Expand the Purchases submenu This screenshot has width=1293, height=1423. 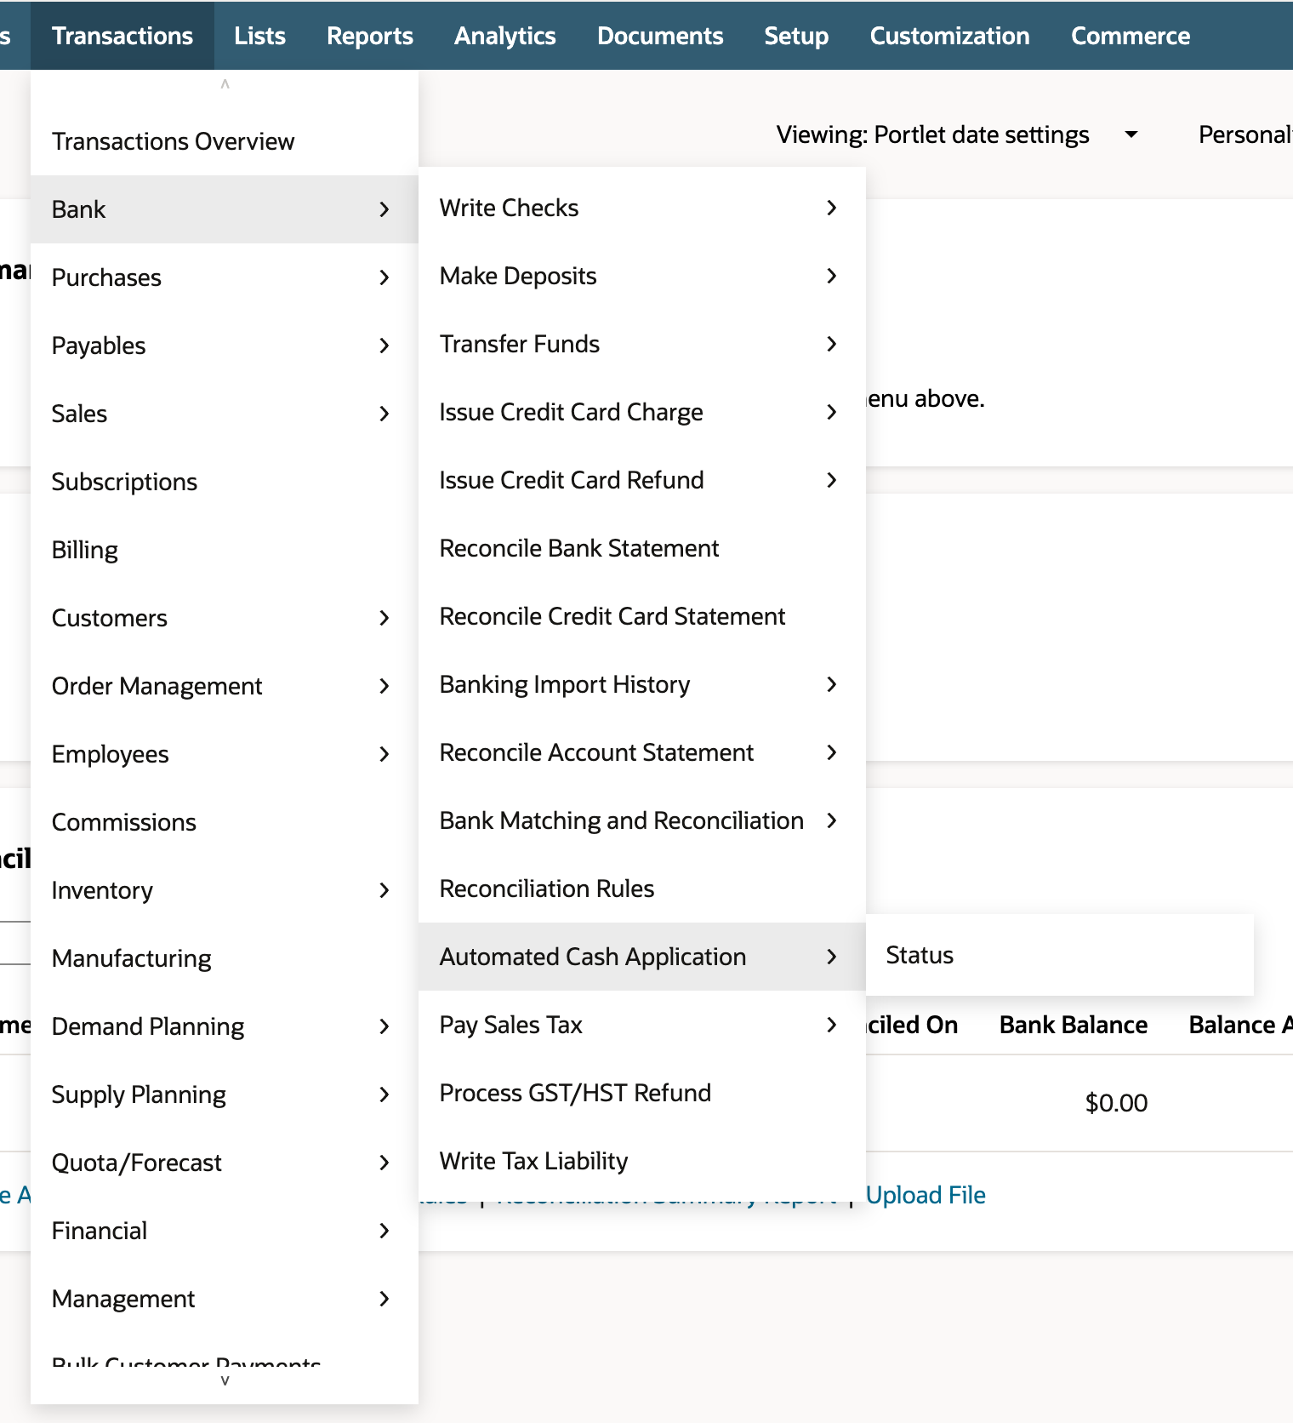225,277
